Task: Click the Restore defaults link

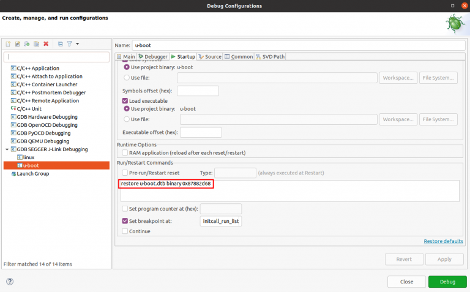Action: pyautogui.click(x=443, y=241)
